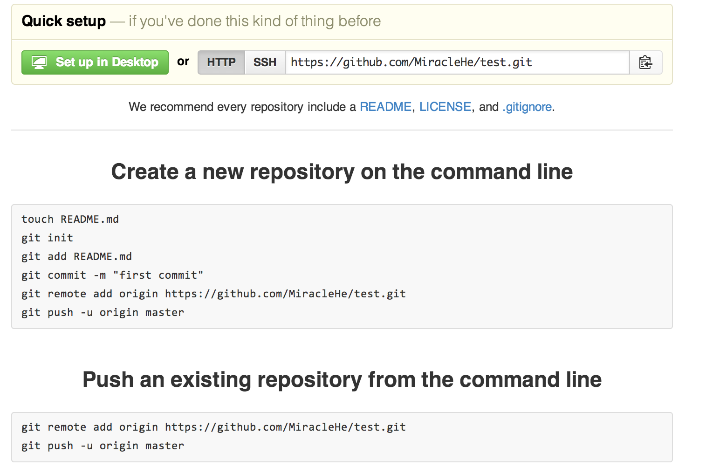The image size is (713, 467).
Task: Click "git remote add origin" in the new repository block
Action: 213,294
